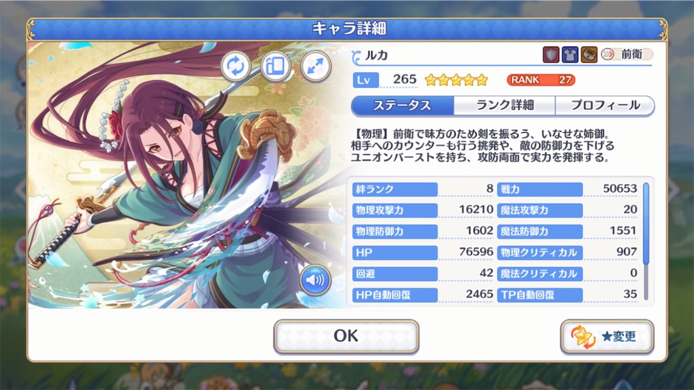Tap the card-layout switch icon on the artwork
The height and width of the screenshot is (390, 694).
[275, 66]
